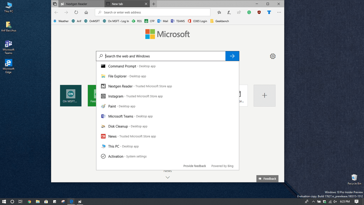The height and width of the screenshot is (205, 364).
Task: Open the tabs you've set aside icon
Action: [55, 4]
